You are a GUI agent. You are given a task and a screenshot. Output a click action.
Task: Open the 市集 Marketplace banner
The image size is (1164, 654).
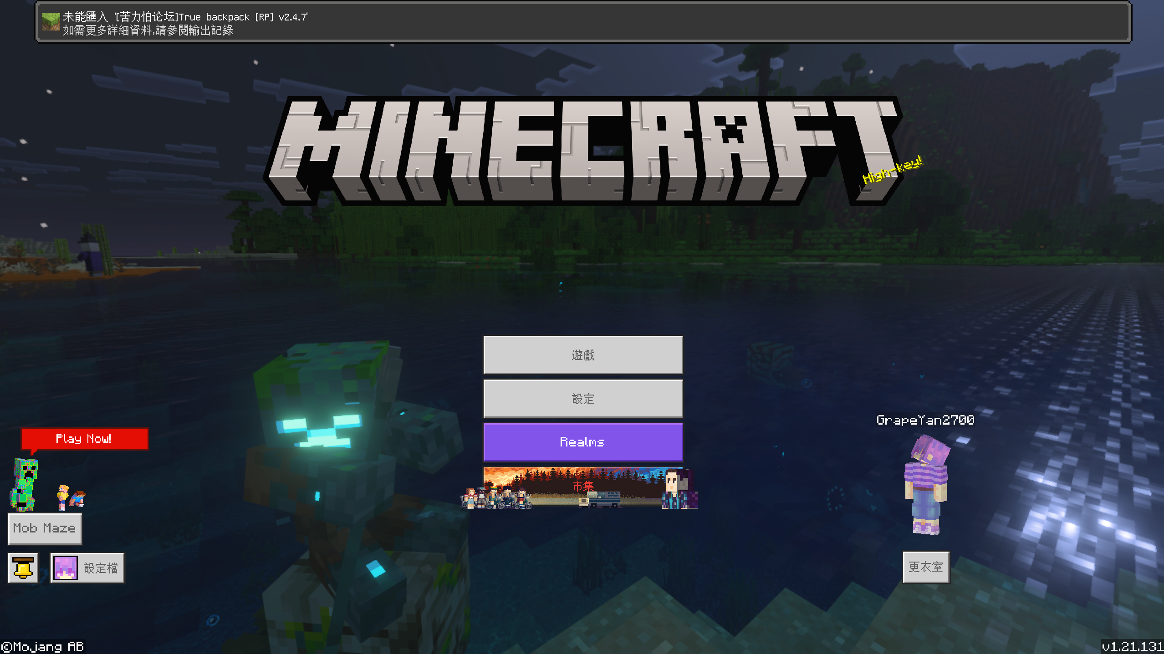[x=583, y=487]
